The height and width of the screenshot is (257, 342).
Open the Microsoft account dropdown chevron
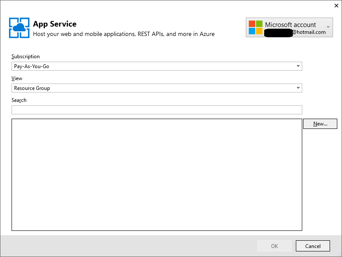click(x=328, y=27)
